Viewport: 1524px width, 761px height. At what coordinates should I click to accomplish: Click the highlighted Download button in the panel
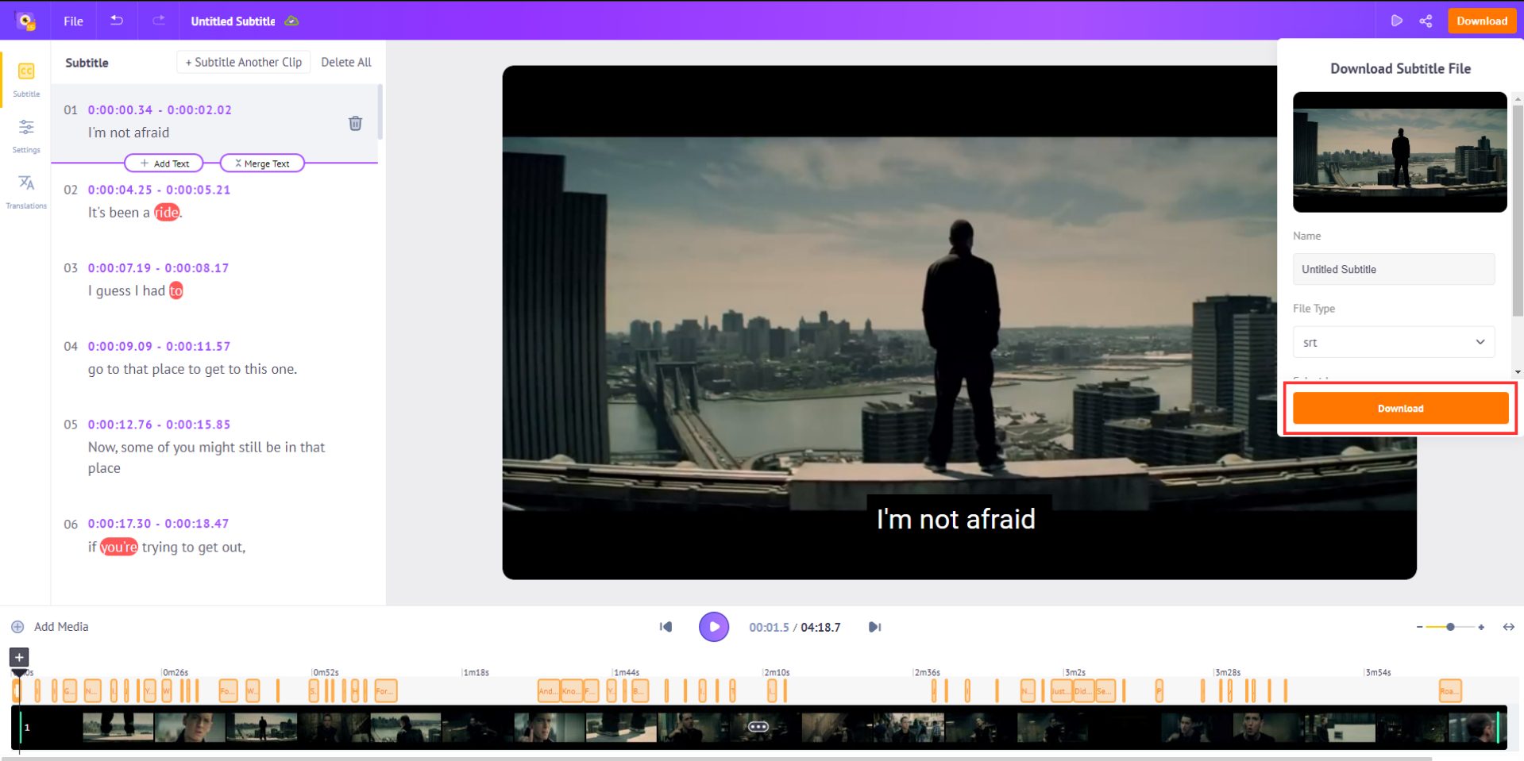click(1400, 408)
